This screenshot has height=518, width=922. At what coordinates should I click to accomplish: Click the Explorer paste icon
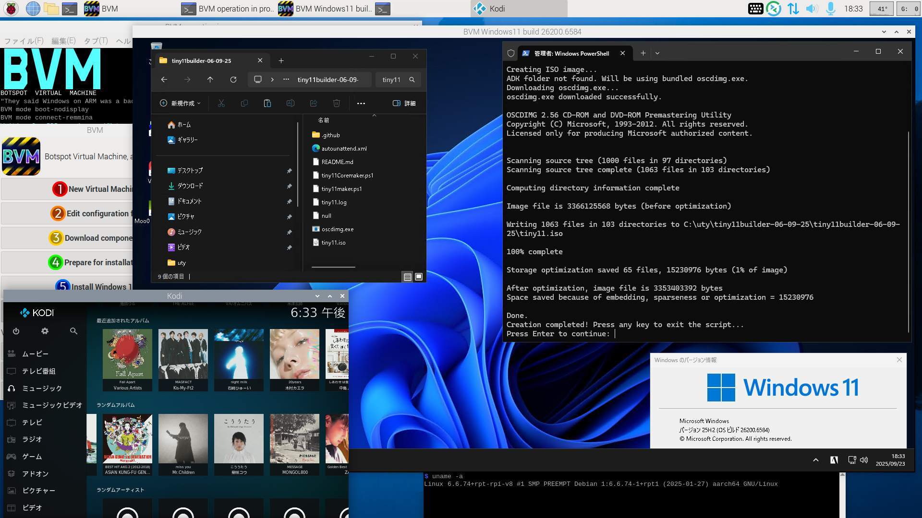pyautogui.click(x=267, y=103)
